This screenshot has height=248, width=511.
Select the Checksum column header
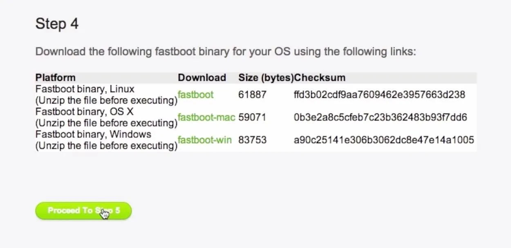coord(320,77)
